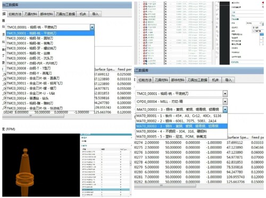The height and width of the screenshot is (198, 266).
Task: Select row 00274 with 2.000000
Action: tap(199, 143)
